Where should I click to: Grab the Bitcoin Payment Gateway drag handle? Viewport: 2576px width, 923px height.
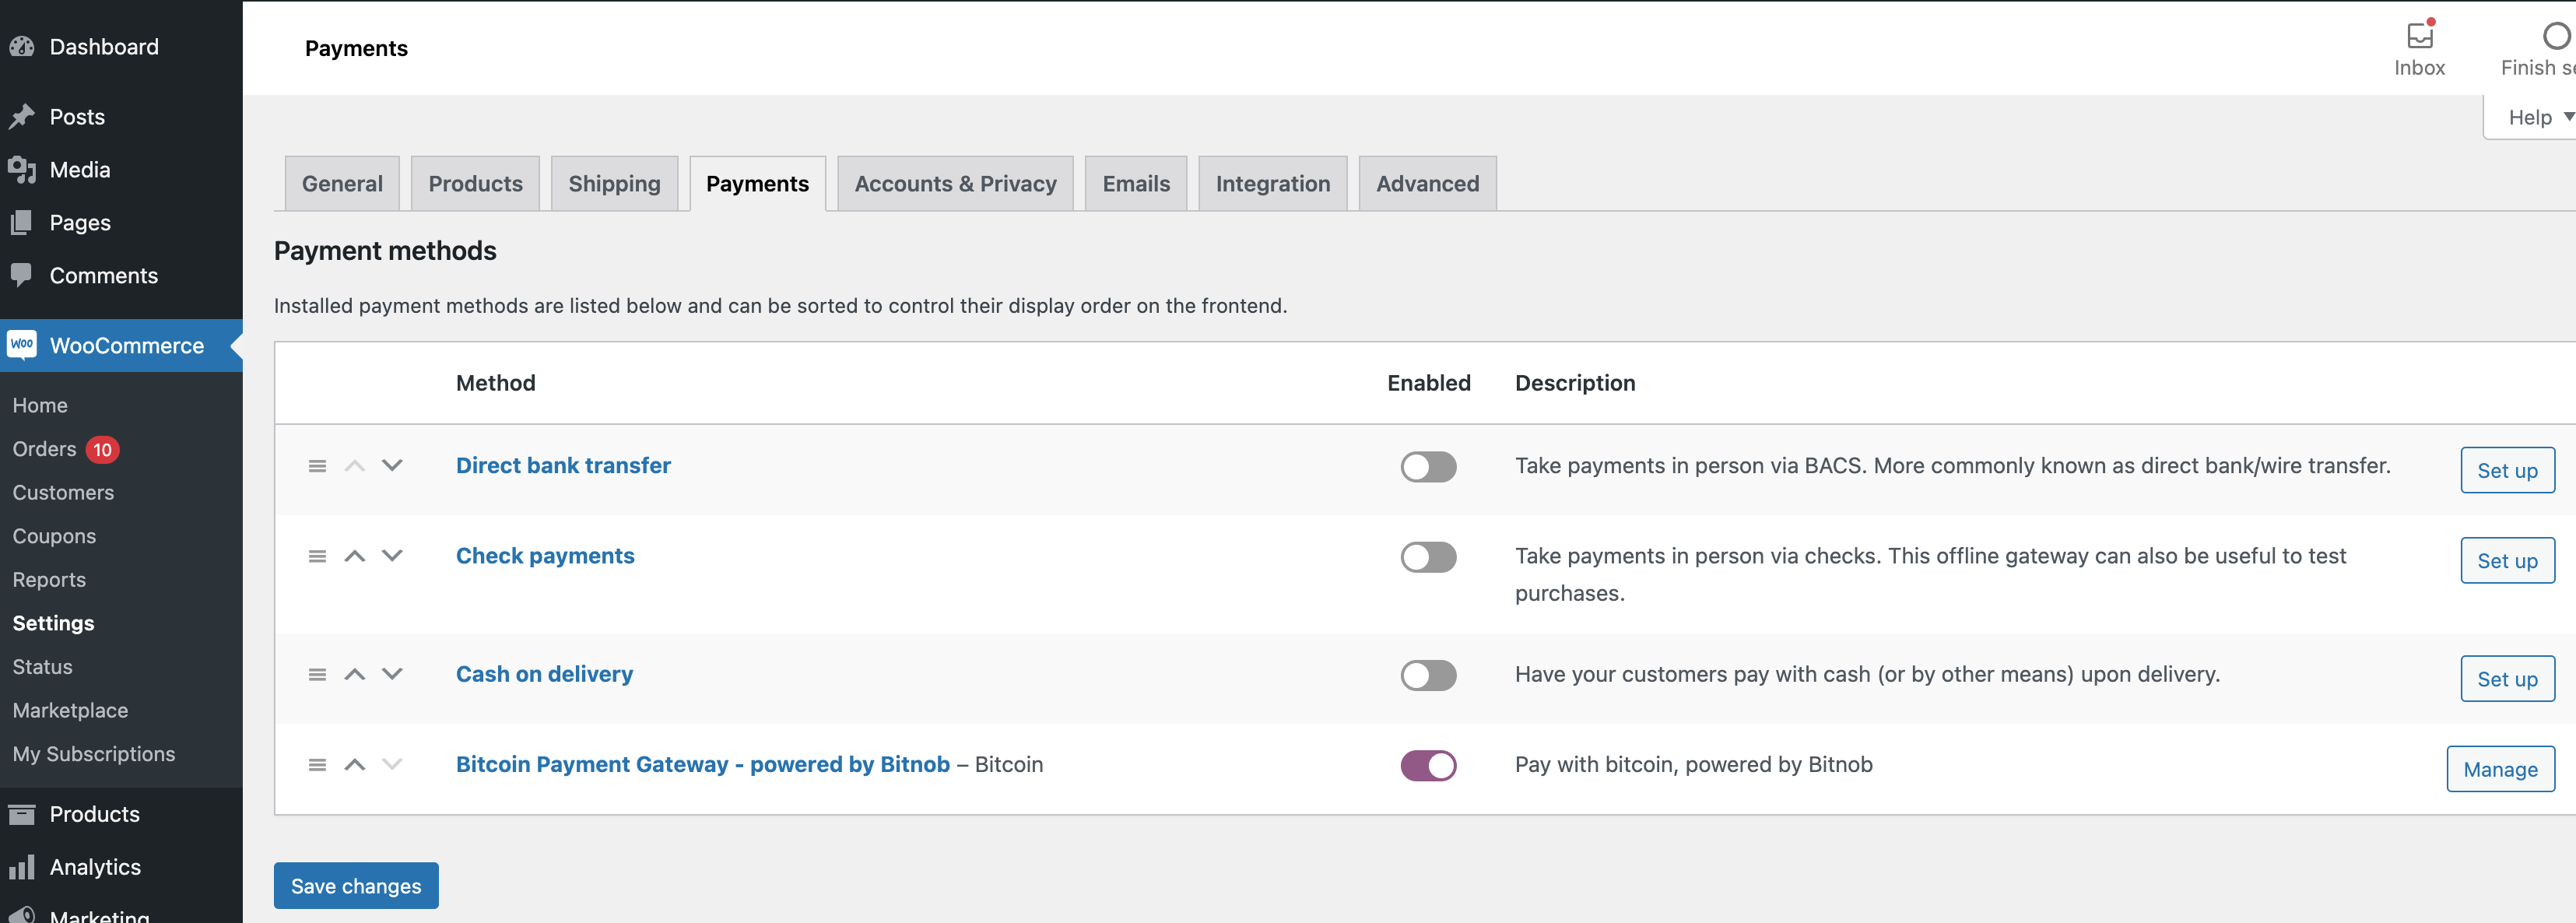click(x=317, y=765)
